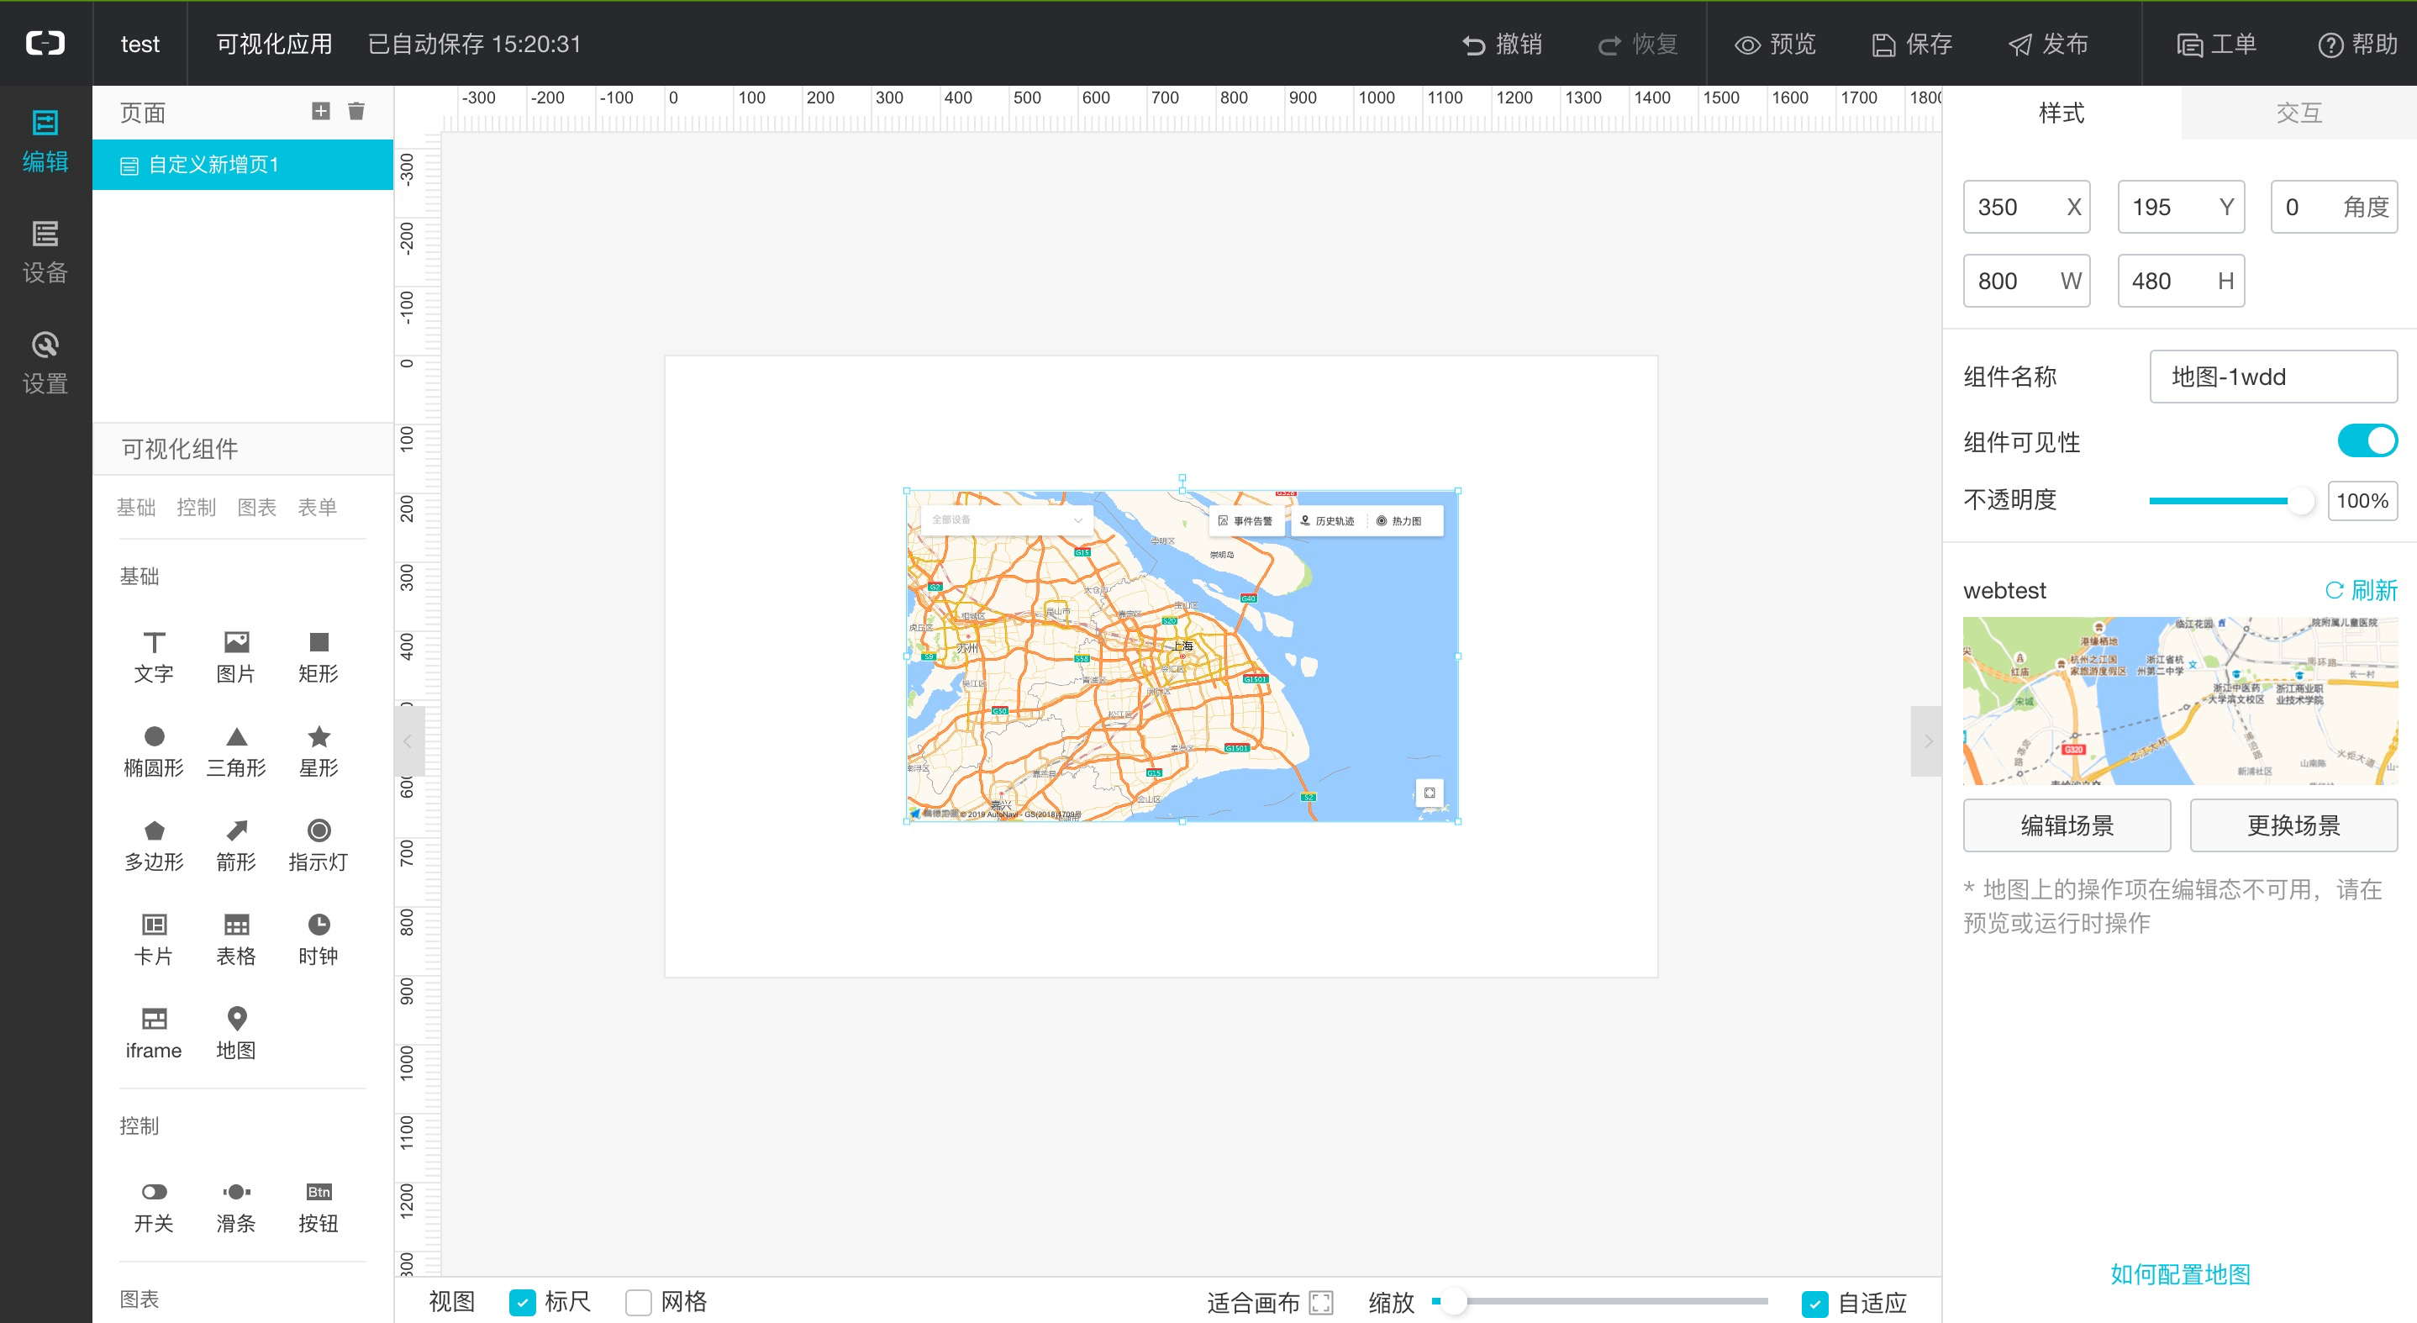Select the 矩形 rectangle component
The width and height of the screenshot is (2417, 1323).
pyautogui.click(x=319, y=656)
